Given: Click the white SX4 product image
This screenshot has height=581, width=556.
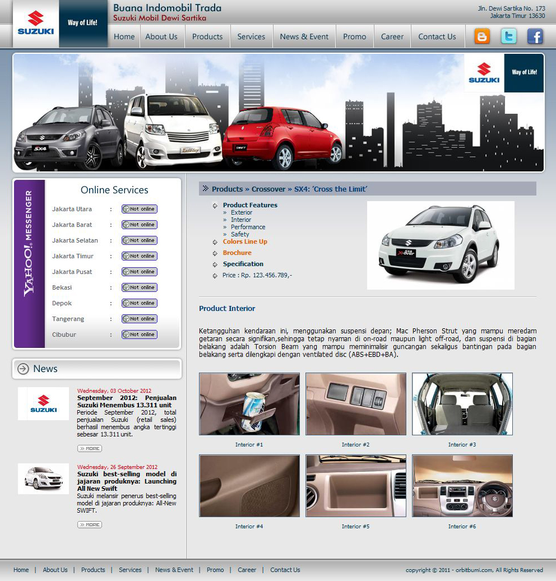Looking at the screenshot, I should coord(441,245).
